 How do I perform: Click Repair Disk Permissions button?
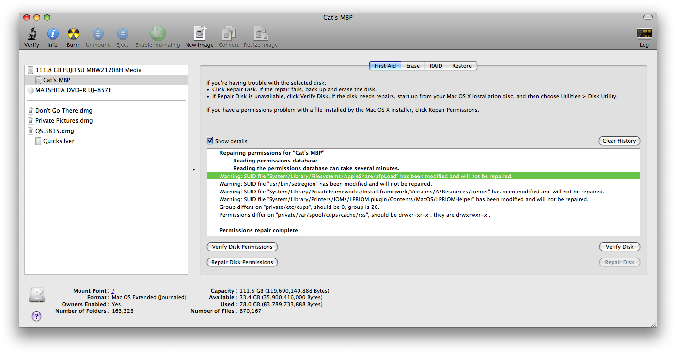pyautogui.click(x=242, y=262)
